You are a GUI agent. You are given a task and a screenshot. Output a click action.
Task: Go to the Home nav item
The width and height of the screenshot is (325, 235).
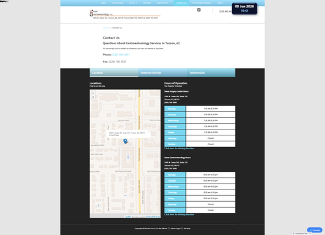tap(103, 3)
